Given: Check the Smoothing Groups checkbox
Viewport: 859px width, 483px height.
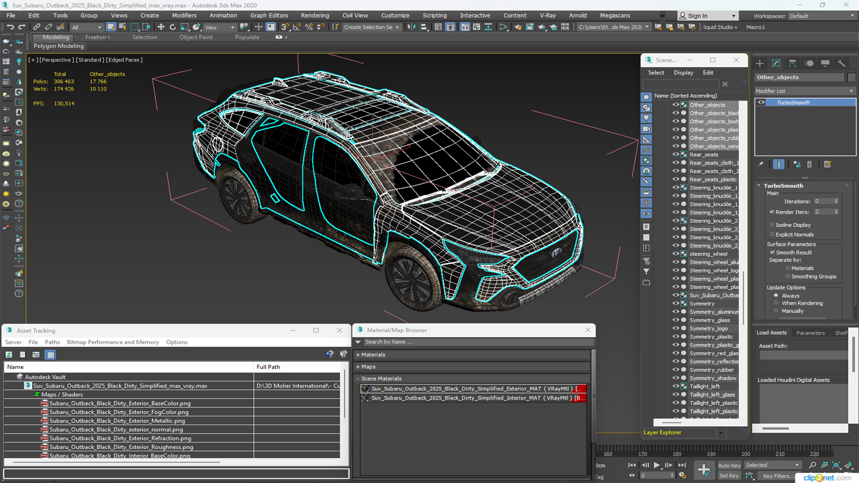Looking at the screenshot, I should pos(787,277).
